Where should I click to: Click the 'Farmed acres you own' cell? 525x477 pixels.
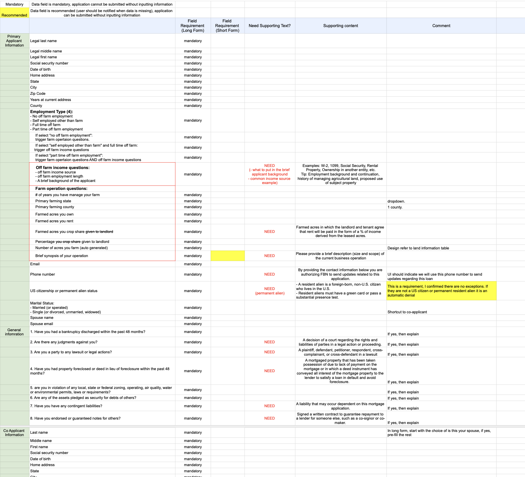pyautogui.click(x=102, y=214)
